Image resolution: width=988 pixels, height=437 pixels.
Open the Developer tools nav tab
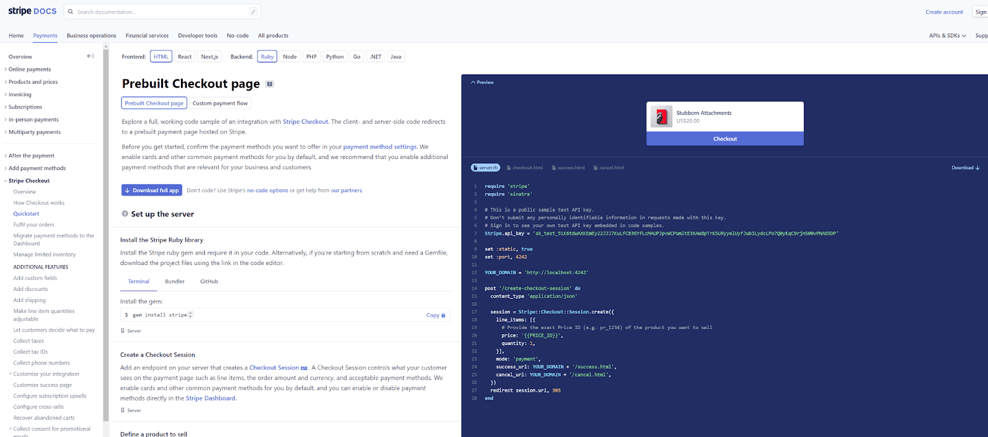(198, 36)
